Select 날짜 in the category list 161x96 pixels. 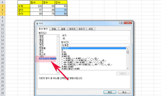[x=41, y=44]
